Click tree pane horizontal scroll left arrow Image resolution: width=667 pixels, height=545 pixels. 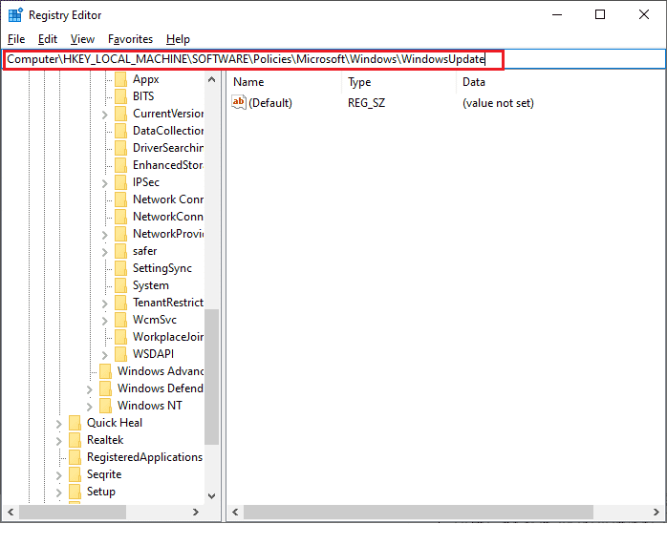[x=11, y=513]
